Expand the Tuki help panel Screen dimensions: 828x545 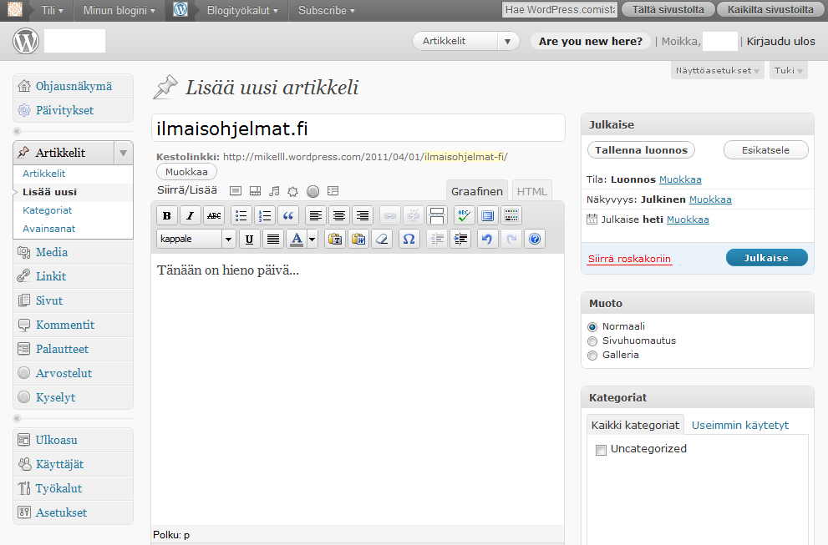789,70
